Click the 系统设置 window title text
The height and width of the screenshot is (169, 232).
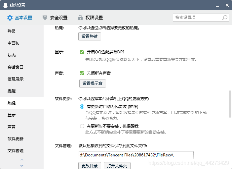coord(17,5)
